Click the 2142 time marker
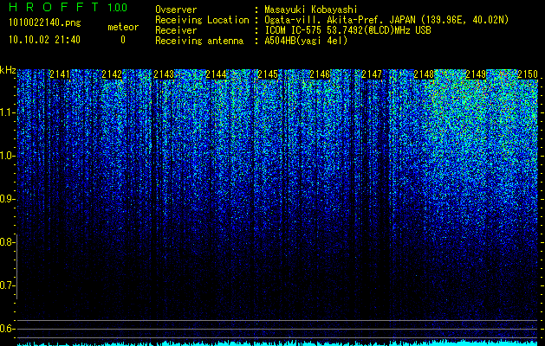This screenshot has height=346, width=545. pyautogui.click(x=112, y=74)
